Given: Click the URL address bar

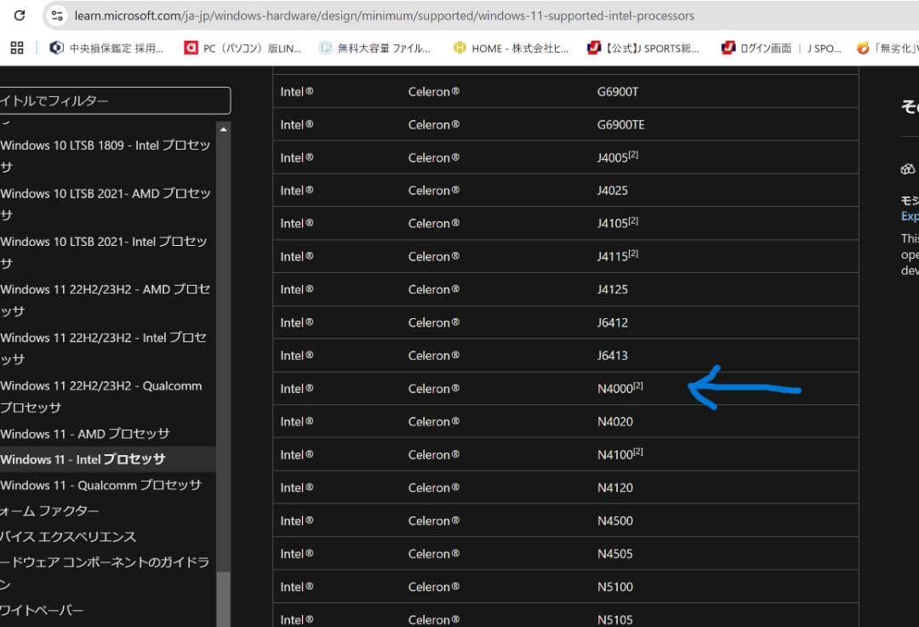Looking at the screenshot, I should pos(383,15).
